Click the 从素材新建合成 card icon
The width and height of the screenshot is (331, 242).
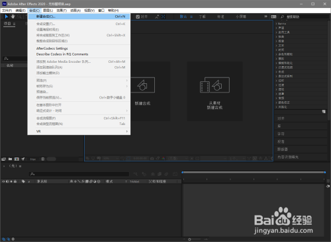point(214,85)
